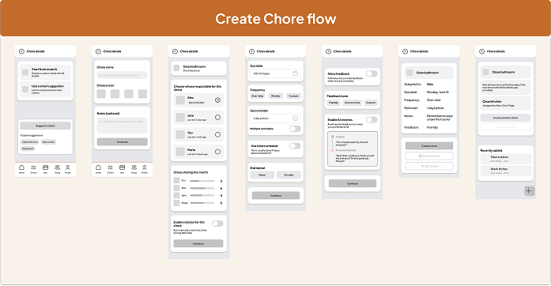Click back arrow on the Chore name screen
The width and height of the screenshot is (551, 286).
98,51
